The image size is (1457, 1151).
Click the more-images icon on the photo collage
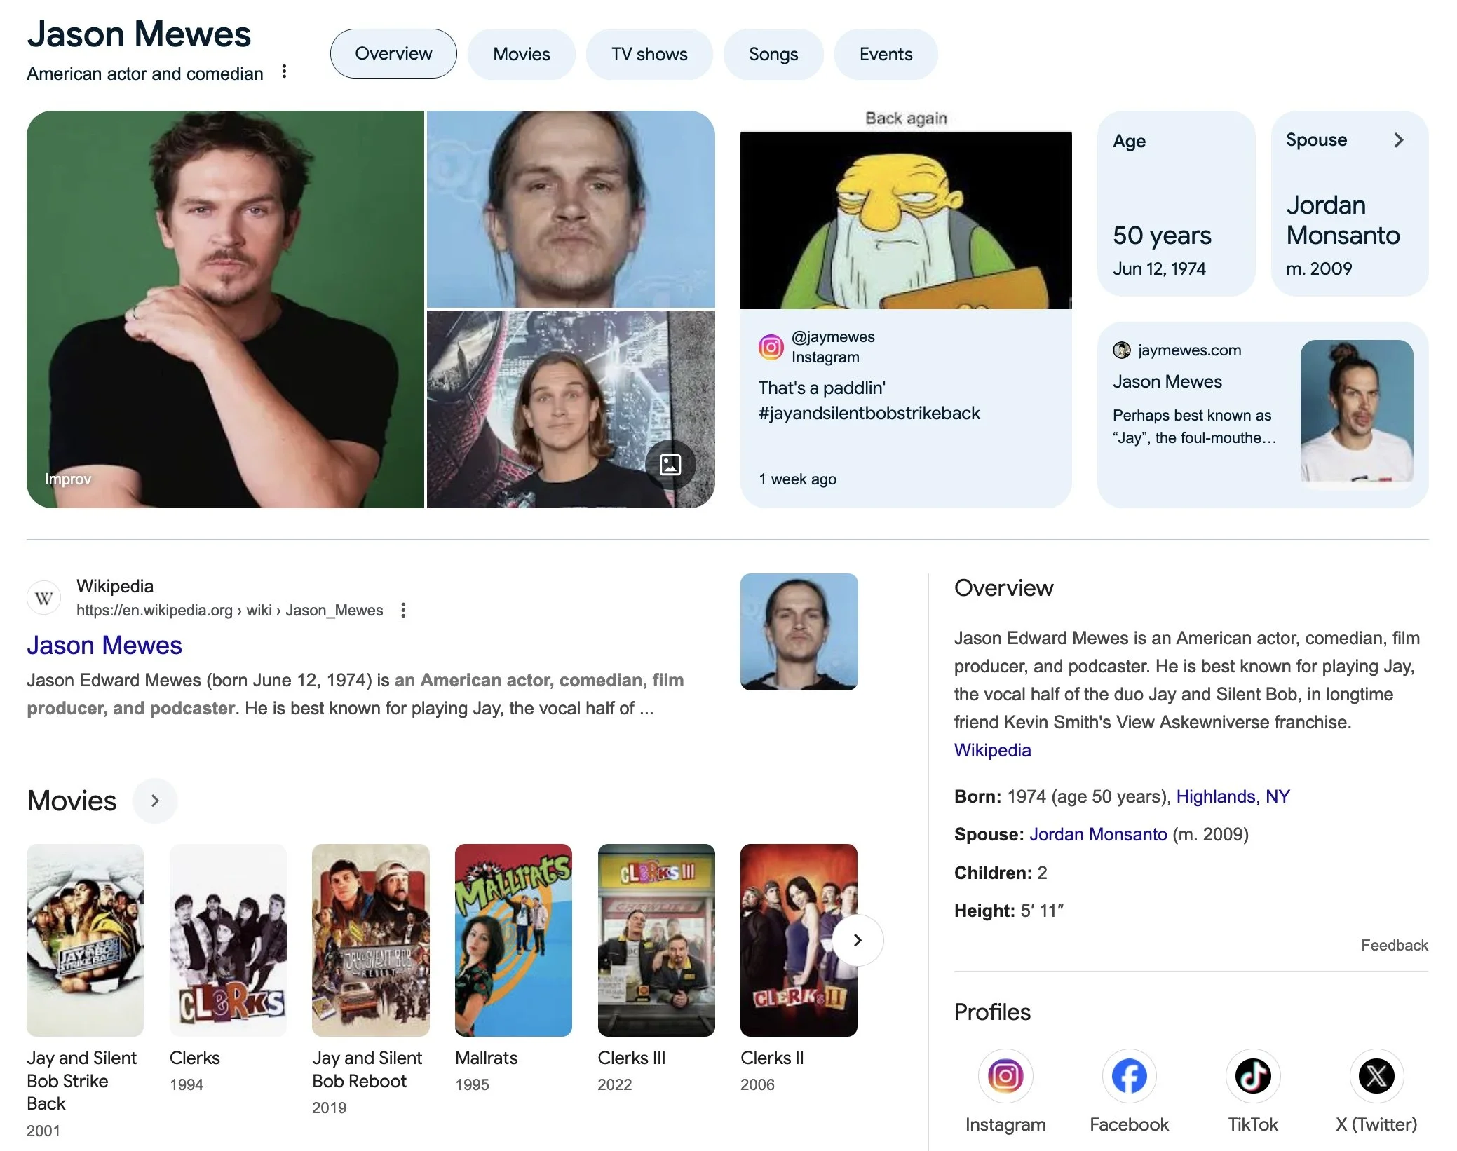670,465
